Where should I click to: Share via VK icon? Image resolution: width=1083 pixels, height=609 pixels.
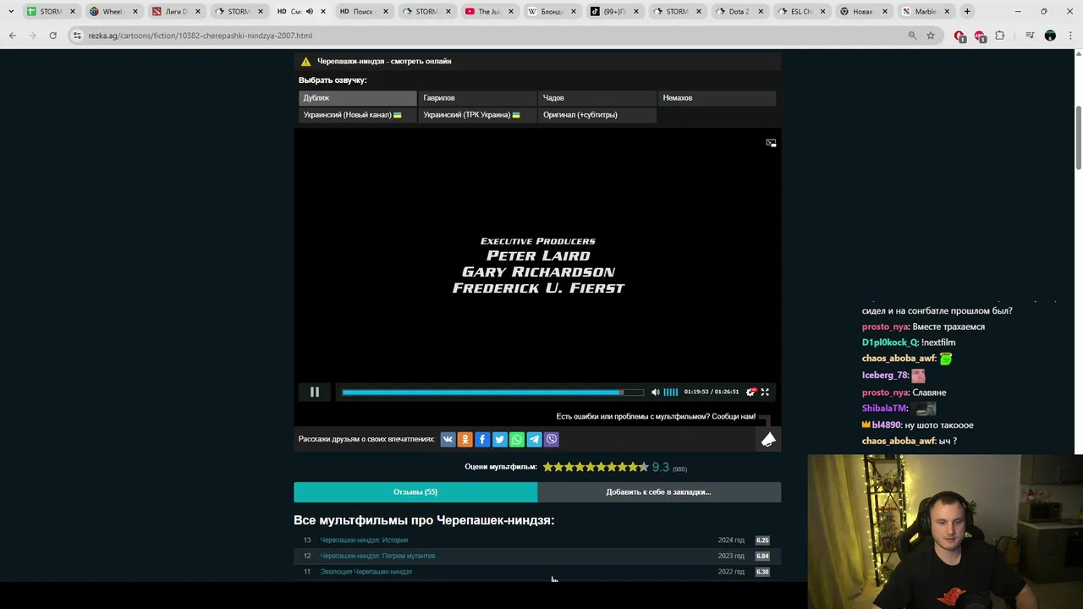click(x=448, y=439)
